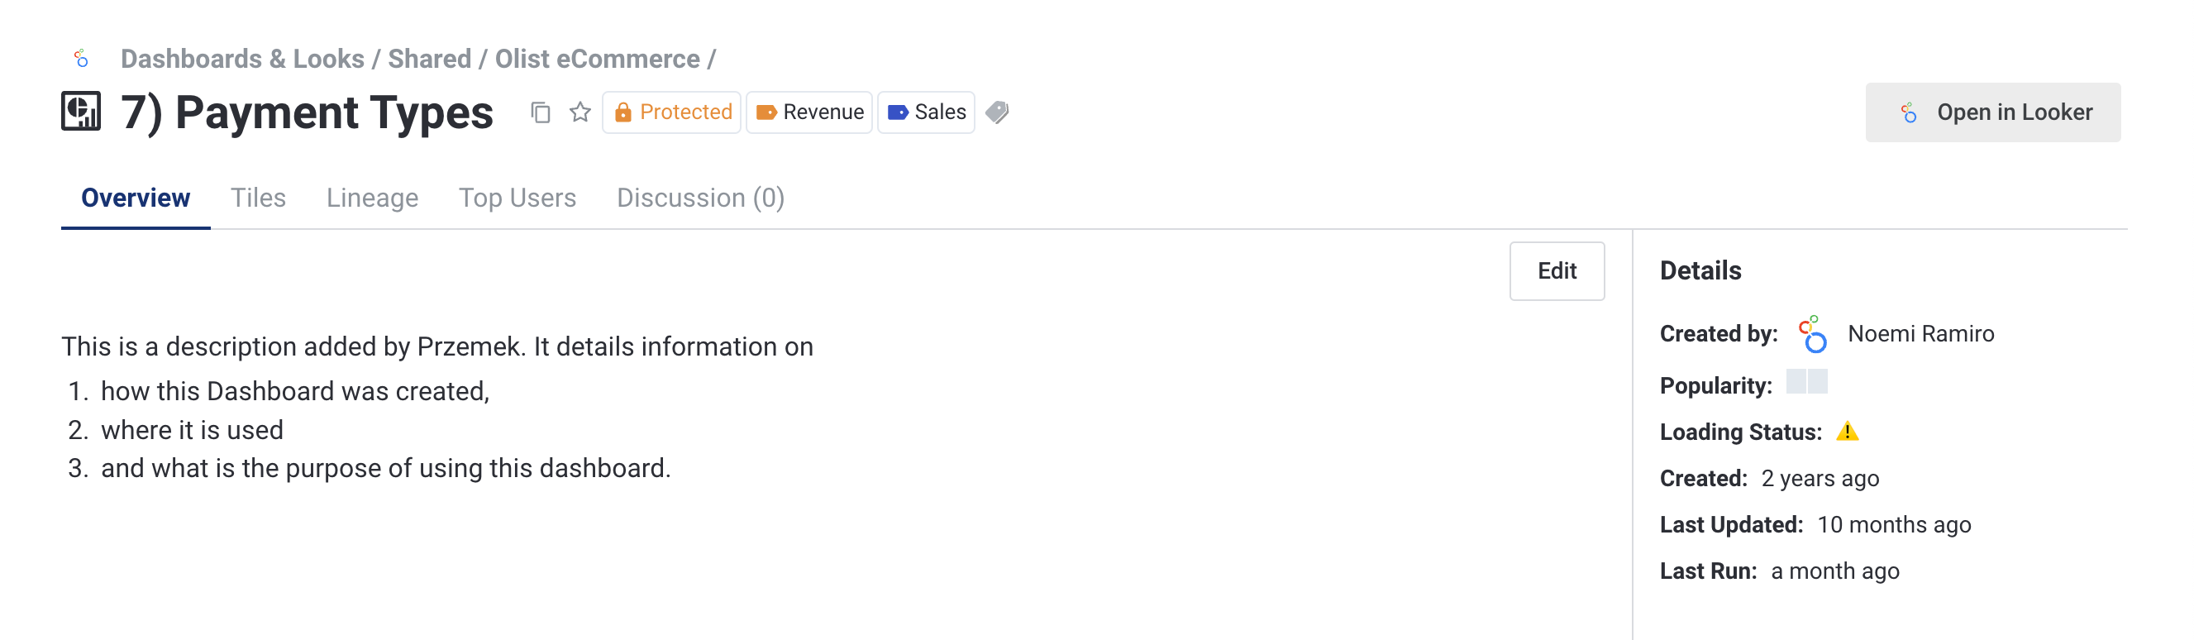Select the Overview tab
Image resolution: width=2194 pixels, height=640 pixels.
(x=136, y=198)
